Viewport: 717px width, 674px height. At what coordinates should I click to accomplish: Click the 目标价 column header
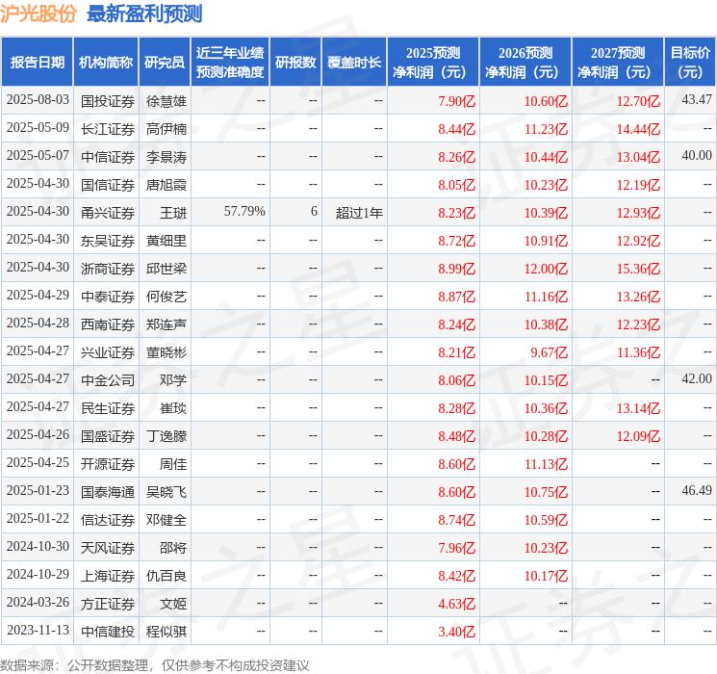click(x=689, y=63)
